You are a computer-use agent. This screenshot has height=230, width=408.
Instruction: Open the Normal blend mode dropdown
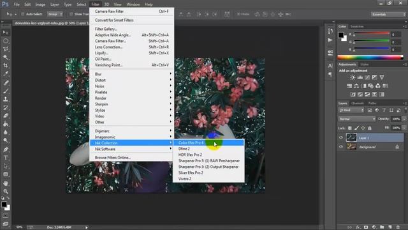pos(357,119)
